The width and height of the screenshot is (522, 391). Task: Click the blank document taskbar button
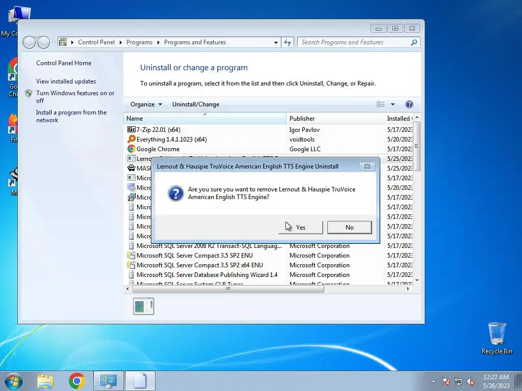click(140, 381)
